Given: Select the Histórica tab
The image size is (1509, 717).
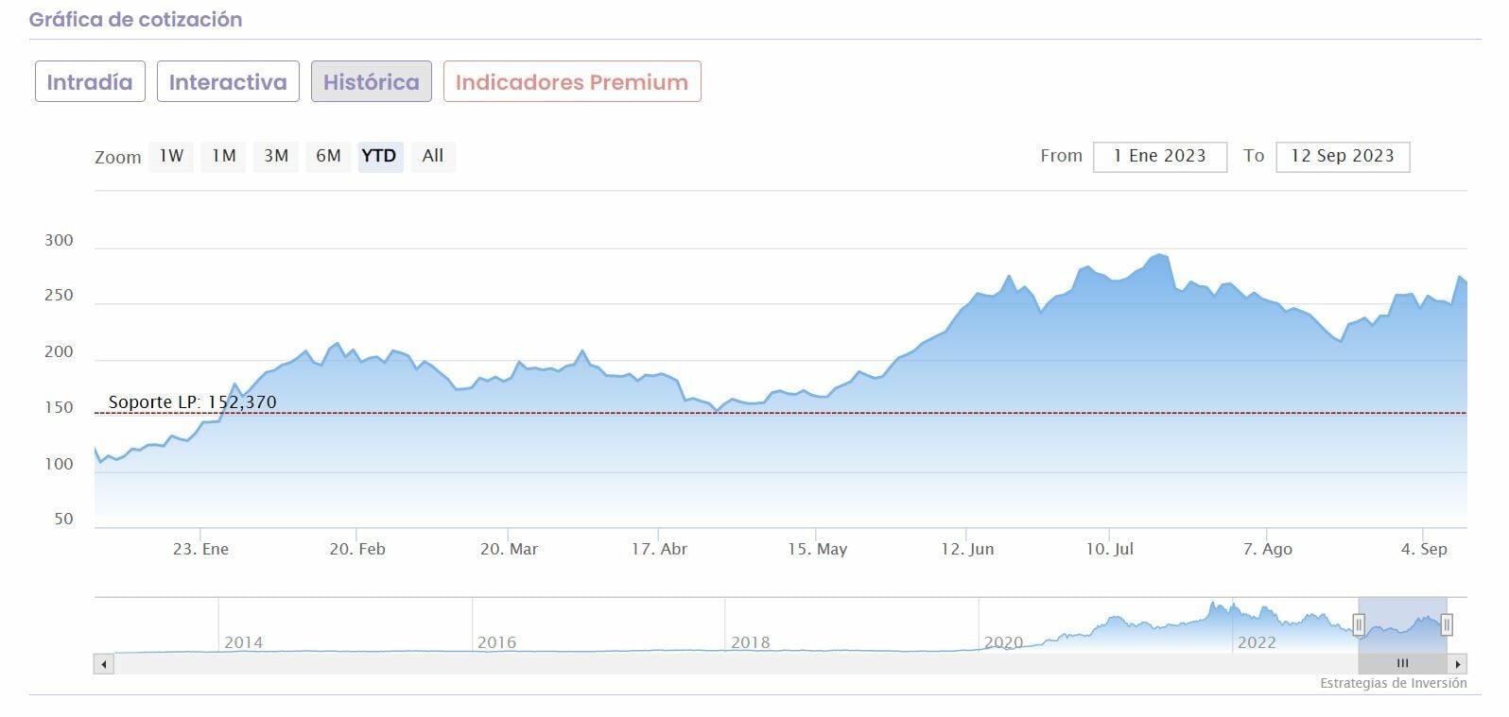Looking at the screenshot, I should tap(371, 82).
